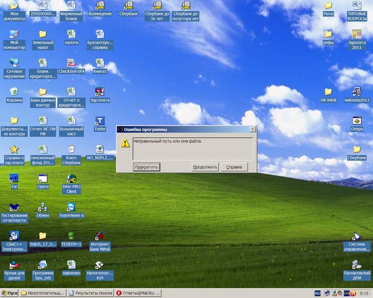The image size is (373, 298).
Task: Select налоги spreadsheet icon
Action: coord(71,37)
